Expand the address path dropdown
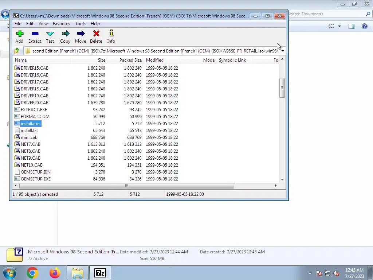Viewport: 373px width, 280px height. pyautogui.click(x=283, y=51)
